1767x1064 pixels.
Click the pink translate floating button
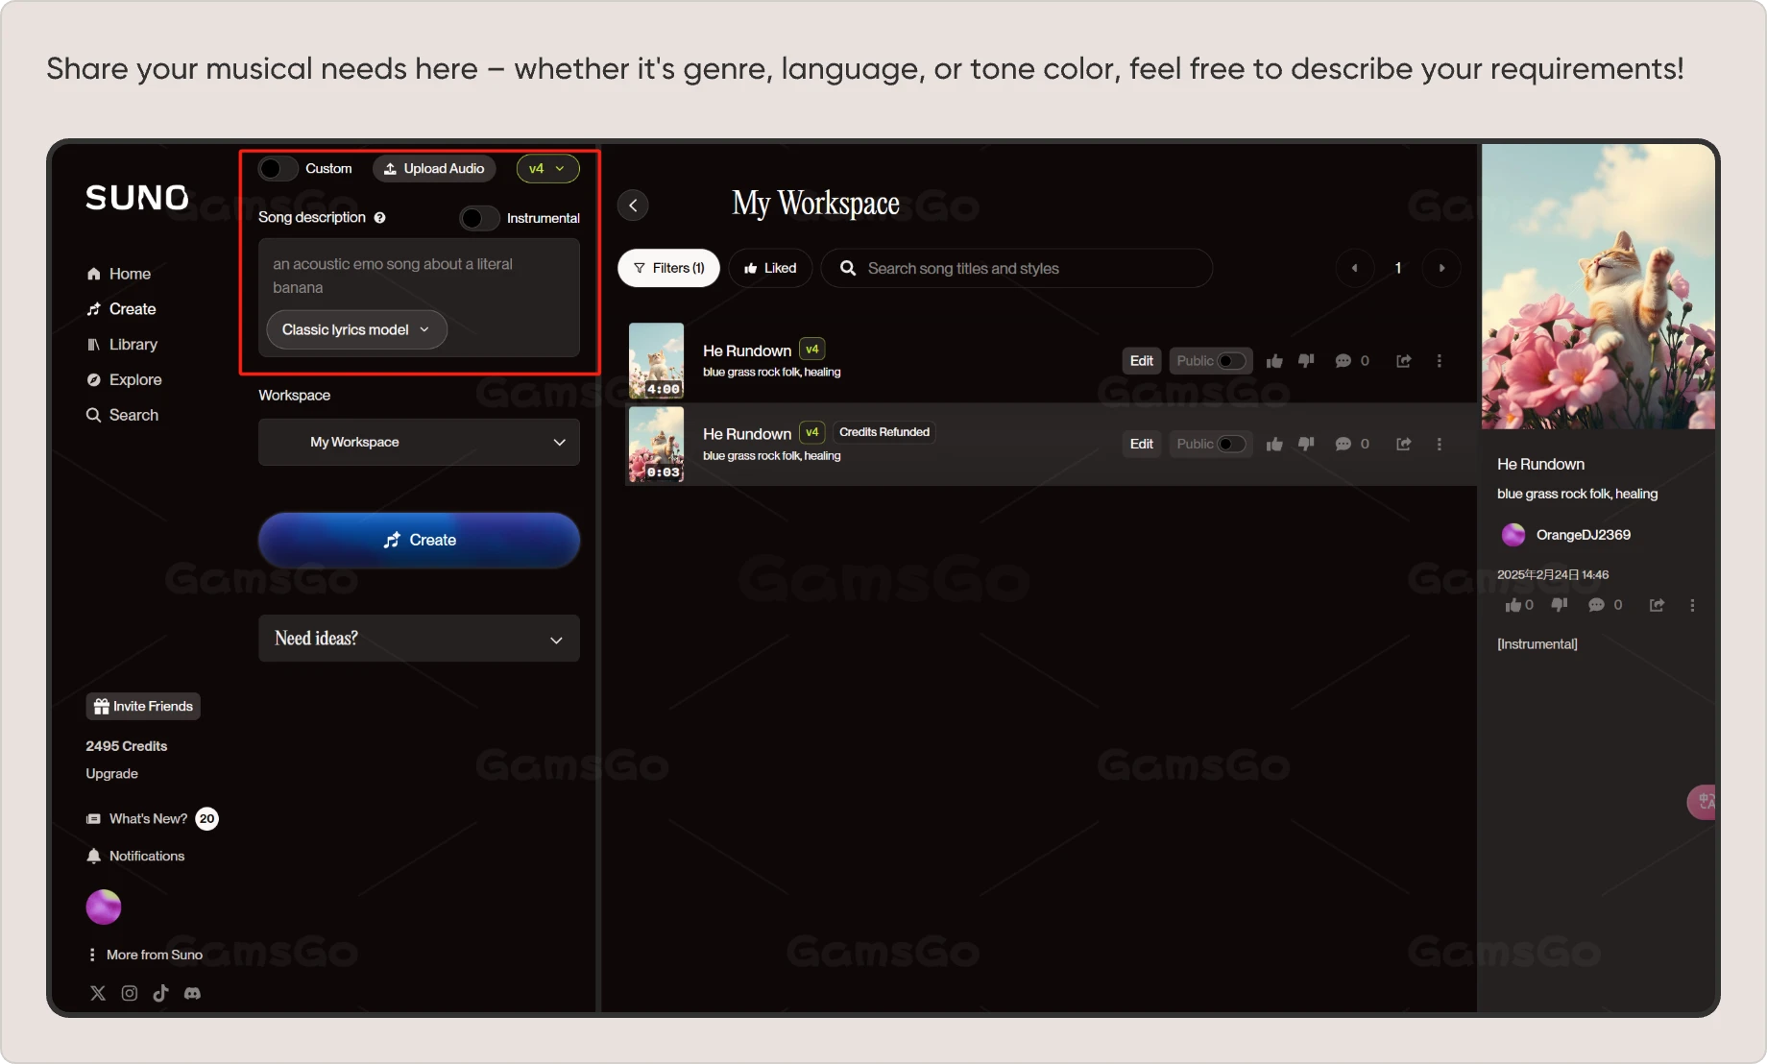pos(1702,802)
